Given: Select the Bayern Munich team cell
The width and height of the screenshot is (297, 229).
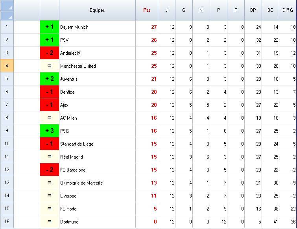Looking at the screenshot, I should pyautogui.click(x=97, y=27).
